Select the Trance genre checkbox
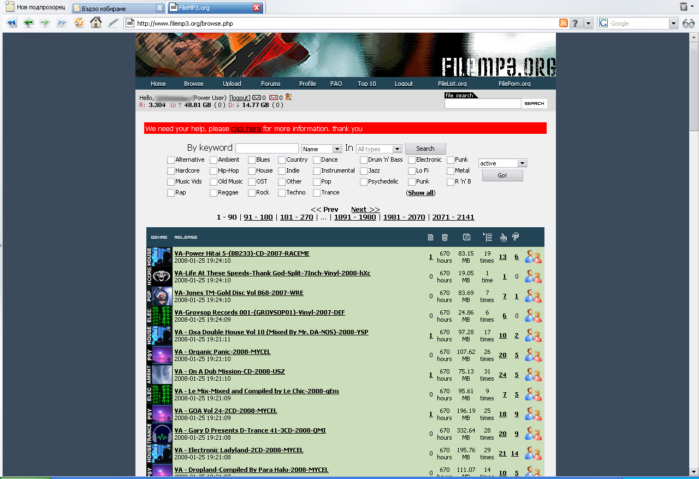The height and width of the screenshot is (479, 699). tap(317, 193)
